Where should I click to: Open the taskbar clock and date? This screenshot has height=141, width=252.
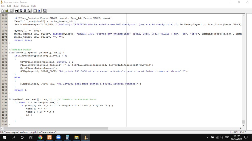(x=236, y=137)
